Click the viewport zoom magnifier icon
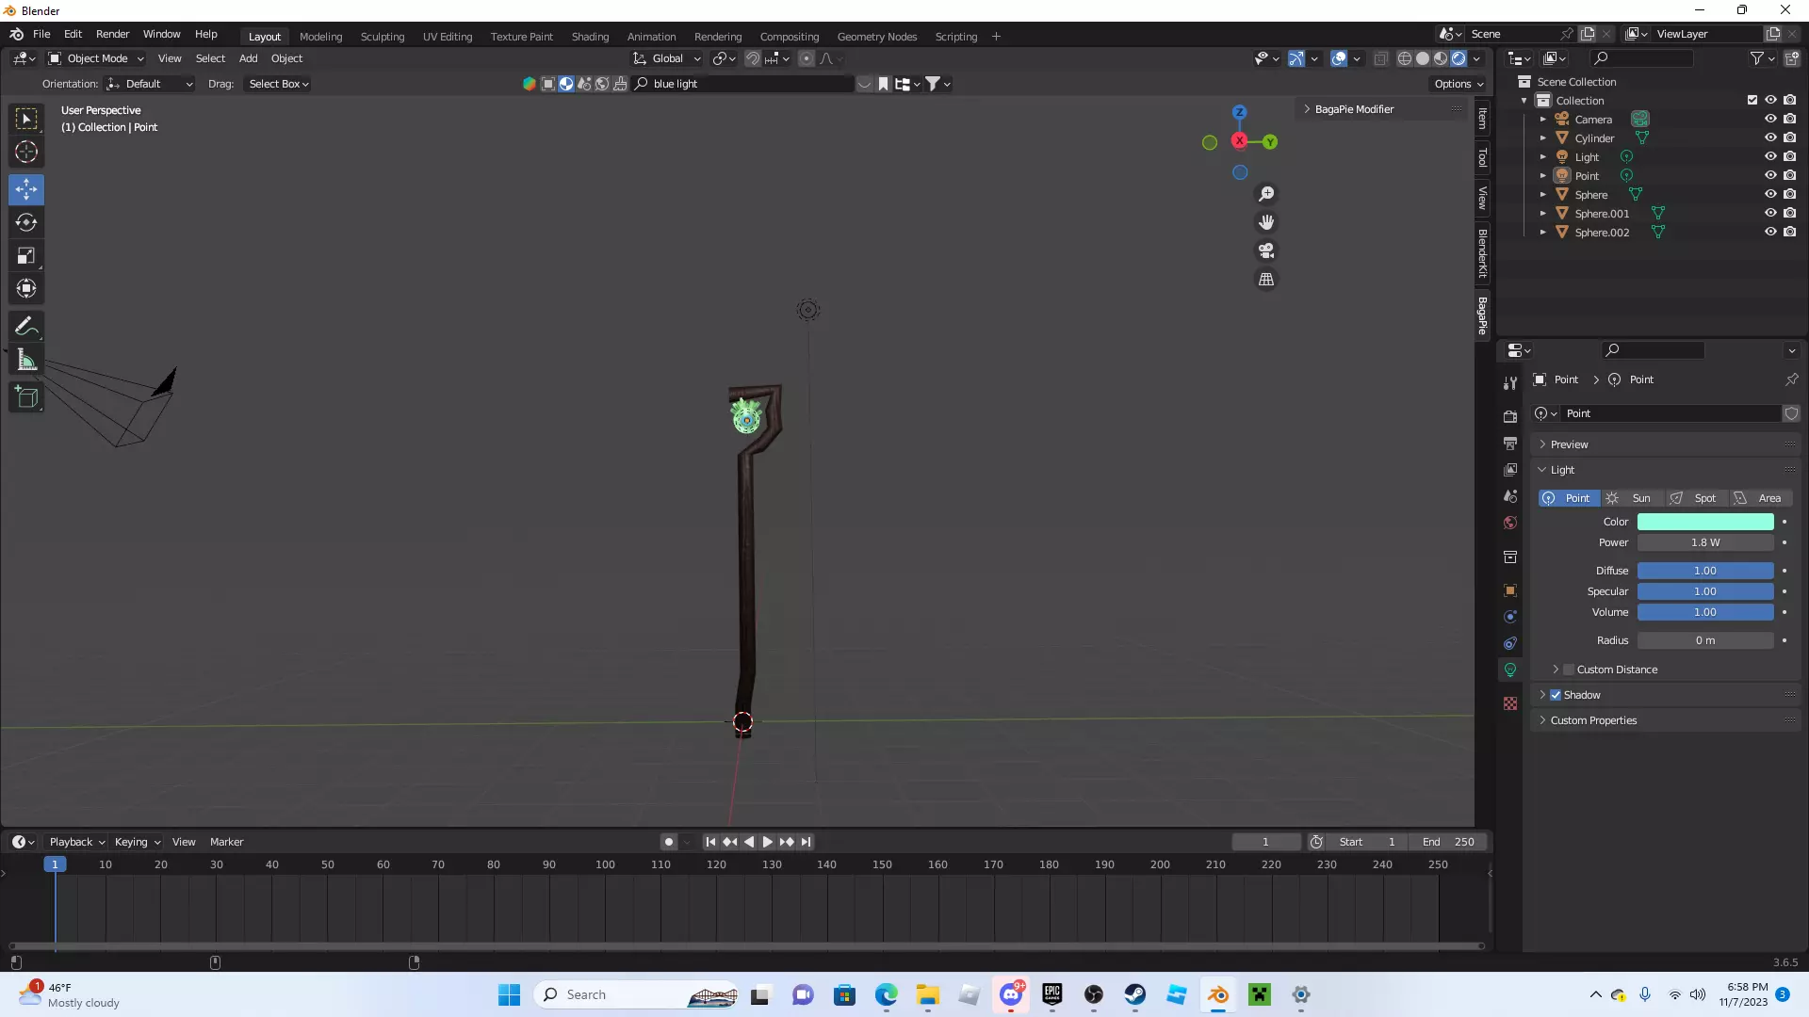Image resolution: width=1809 pixels, height=1017 pixels. point(1266,194)
